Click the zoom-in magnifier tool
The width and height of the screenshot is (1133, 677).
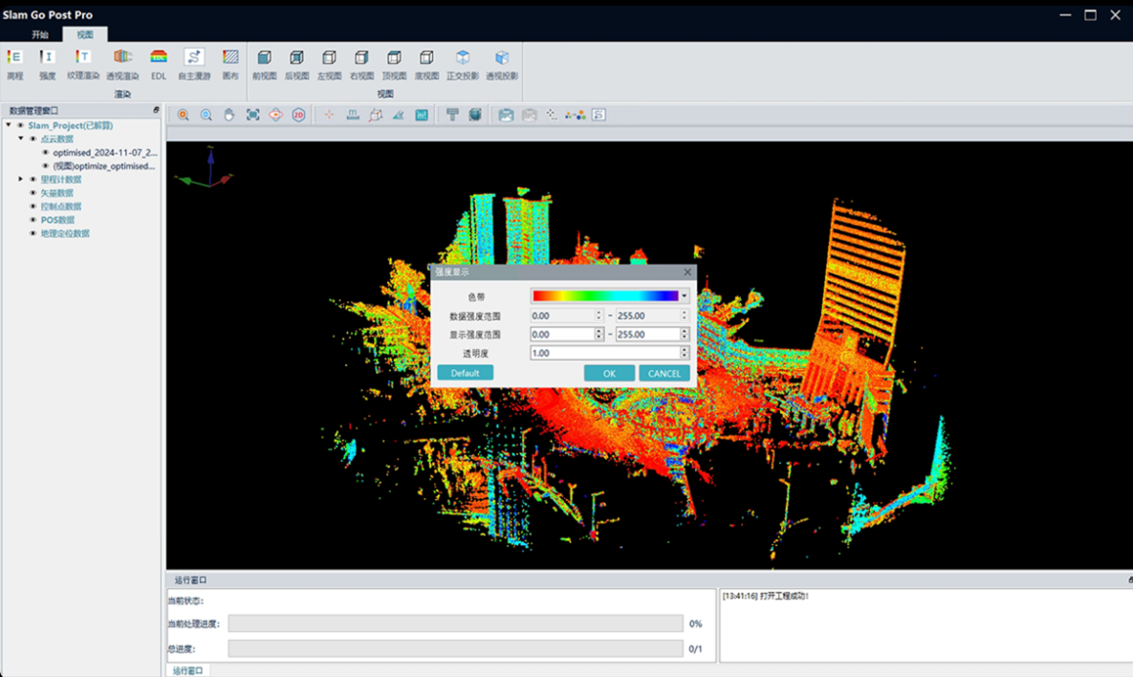point(183,115)
